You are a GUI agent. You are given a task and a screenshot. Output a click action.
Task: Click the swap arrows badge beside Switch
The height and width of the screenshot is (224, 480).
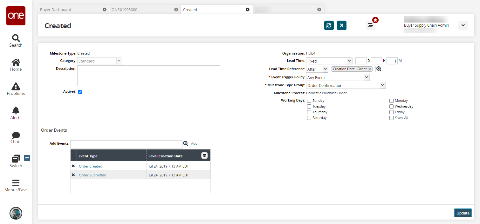27,158
